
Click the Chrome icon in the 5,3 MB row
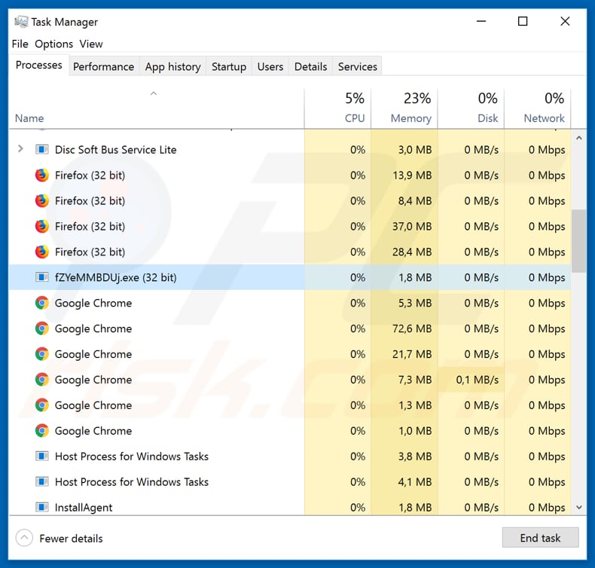(x=41, y=303)
